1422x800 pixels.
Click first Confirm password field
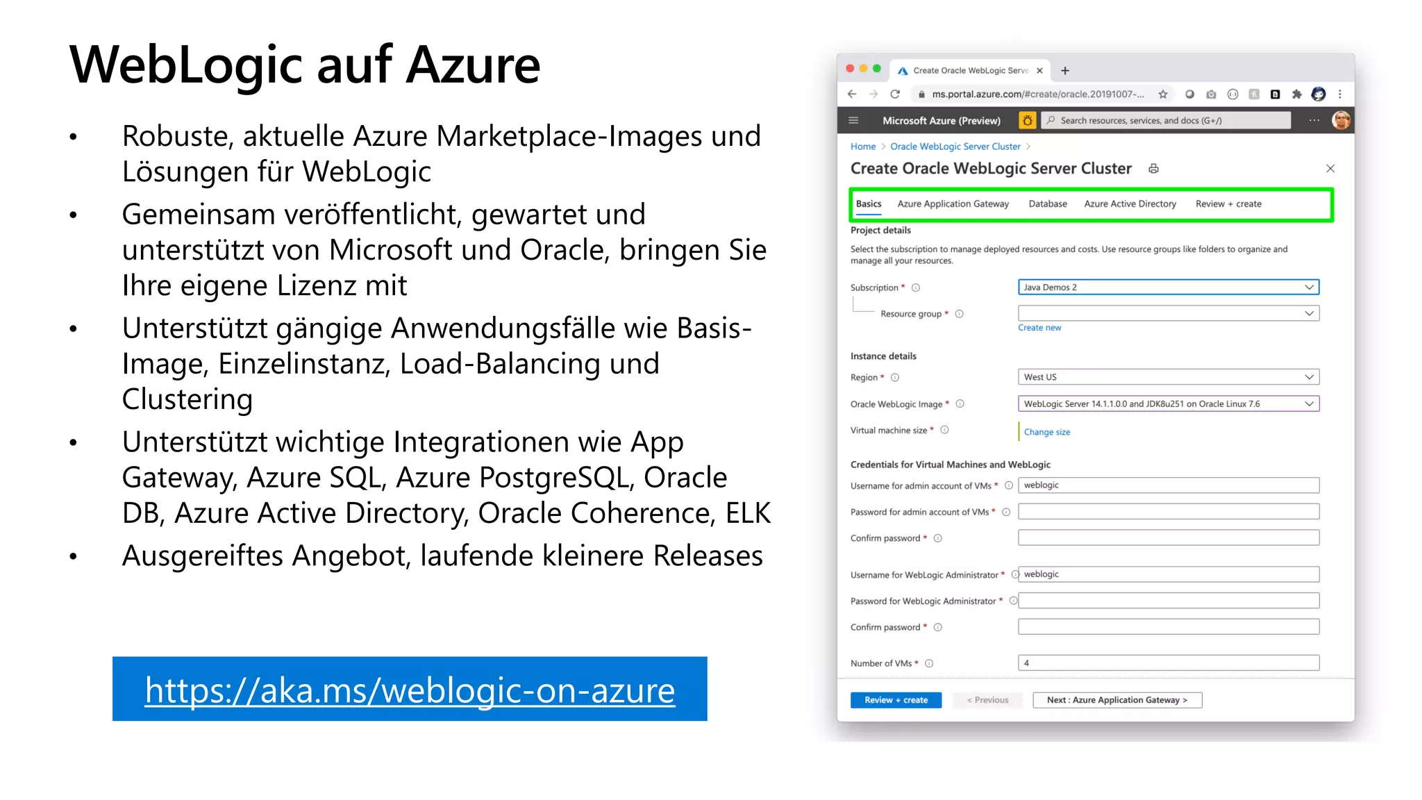coord(1169,537)
